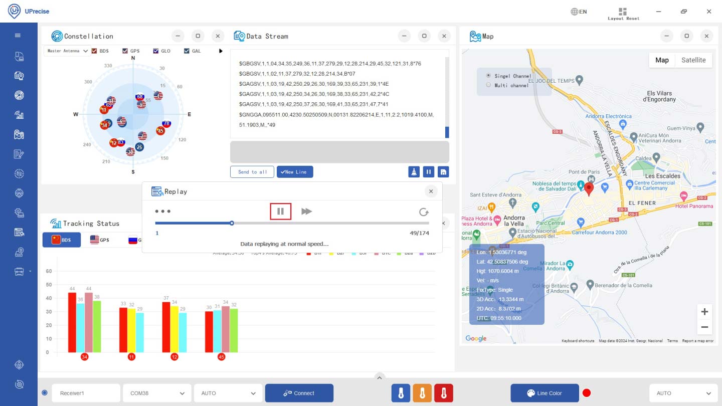Click the Send to all button
Screen dimensions: 722x406
(252, 172)
